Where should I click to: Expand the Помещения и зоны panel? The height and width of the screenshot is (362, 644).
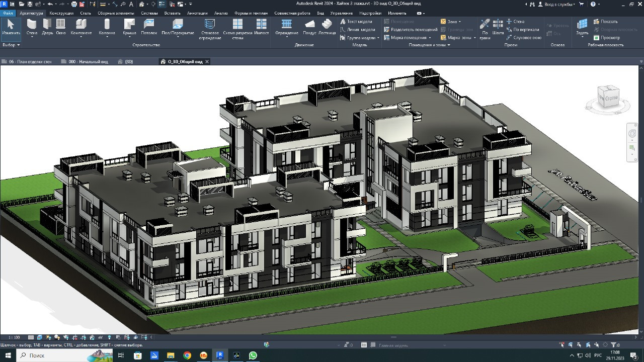click(x=429, y=45)
